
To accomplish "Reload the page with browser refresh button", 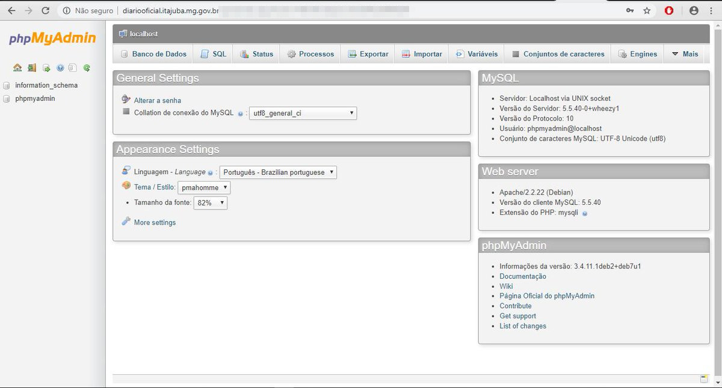I will click(46, 11).
